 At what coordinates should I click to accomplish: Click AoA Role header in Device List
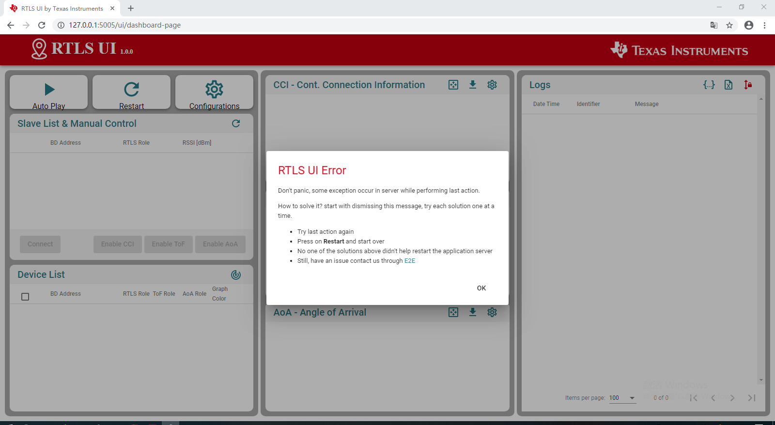click(194, 294)
